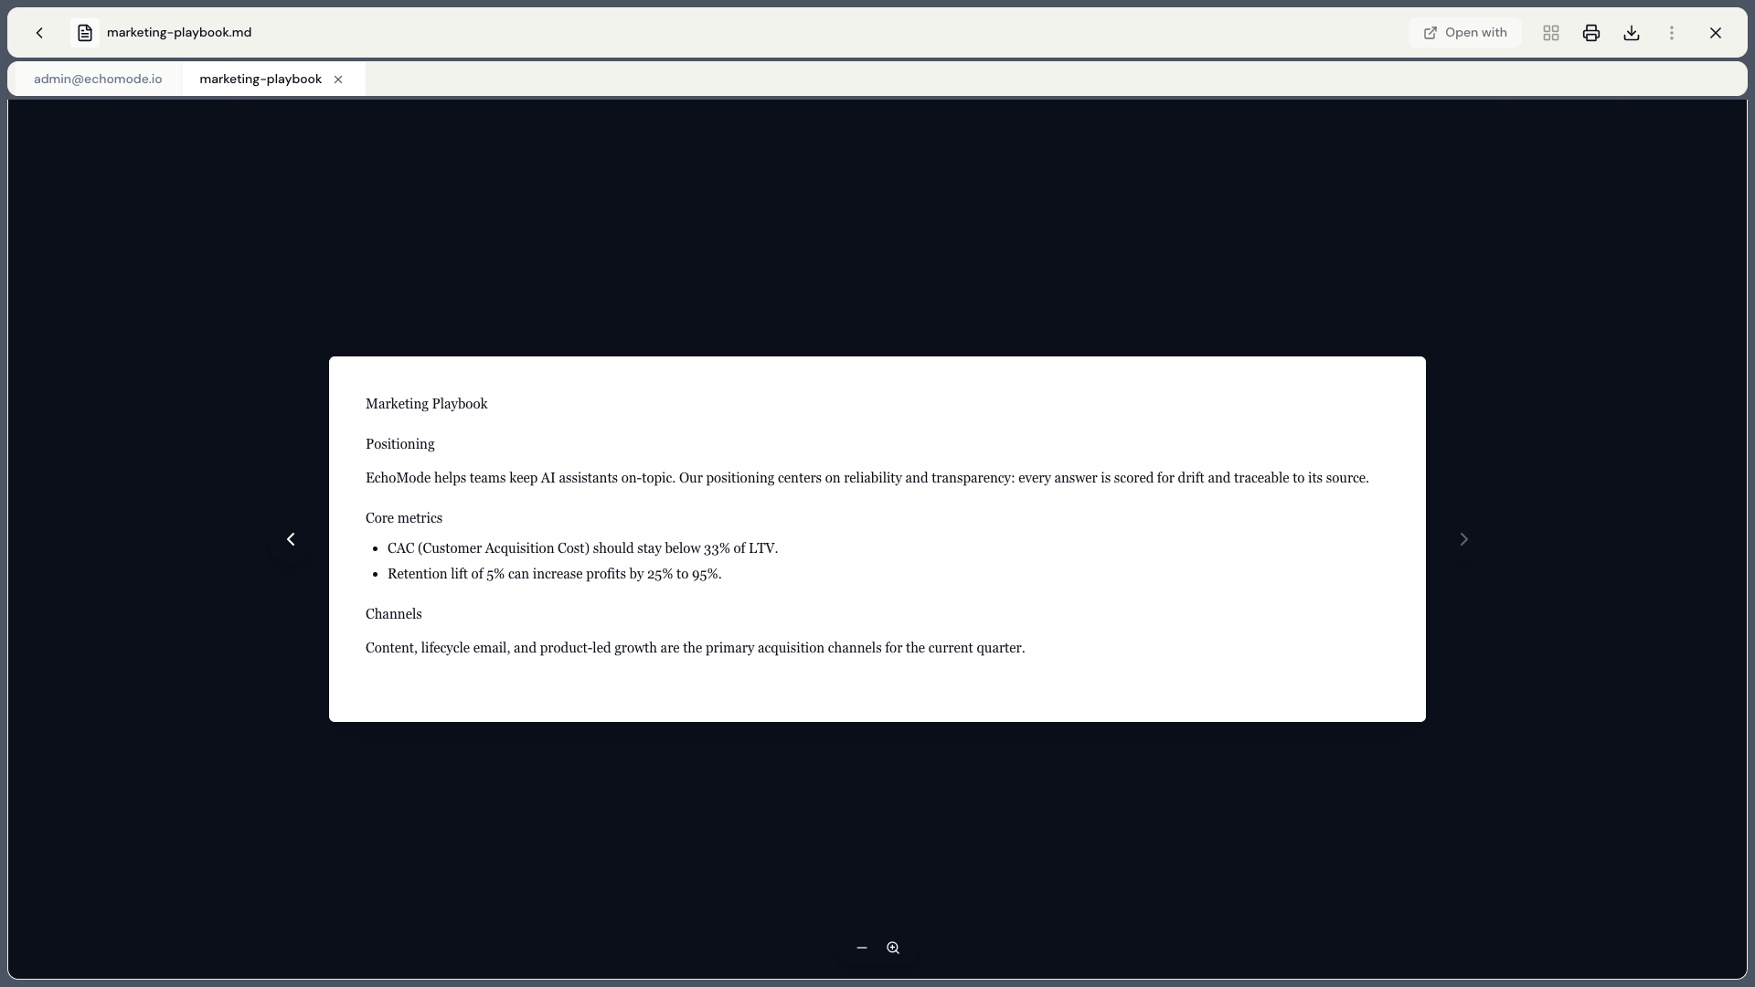Open the 'Open with' menu
This screenshot has height=987, width=1755.
(x=1464, y=33)
